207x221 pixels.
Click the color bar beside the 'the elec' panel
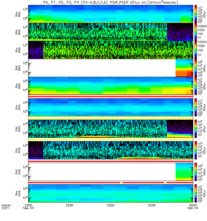click(196, 86)
